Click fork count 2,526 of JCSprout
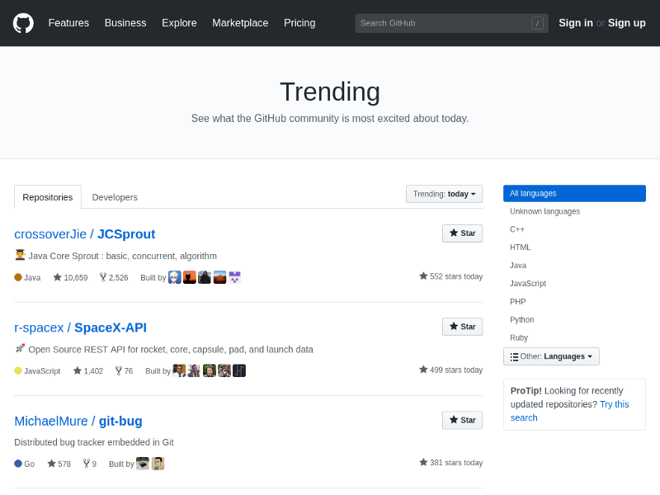The image size is (660, 495). click(x=114, y=277)
